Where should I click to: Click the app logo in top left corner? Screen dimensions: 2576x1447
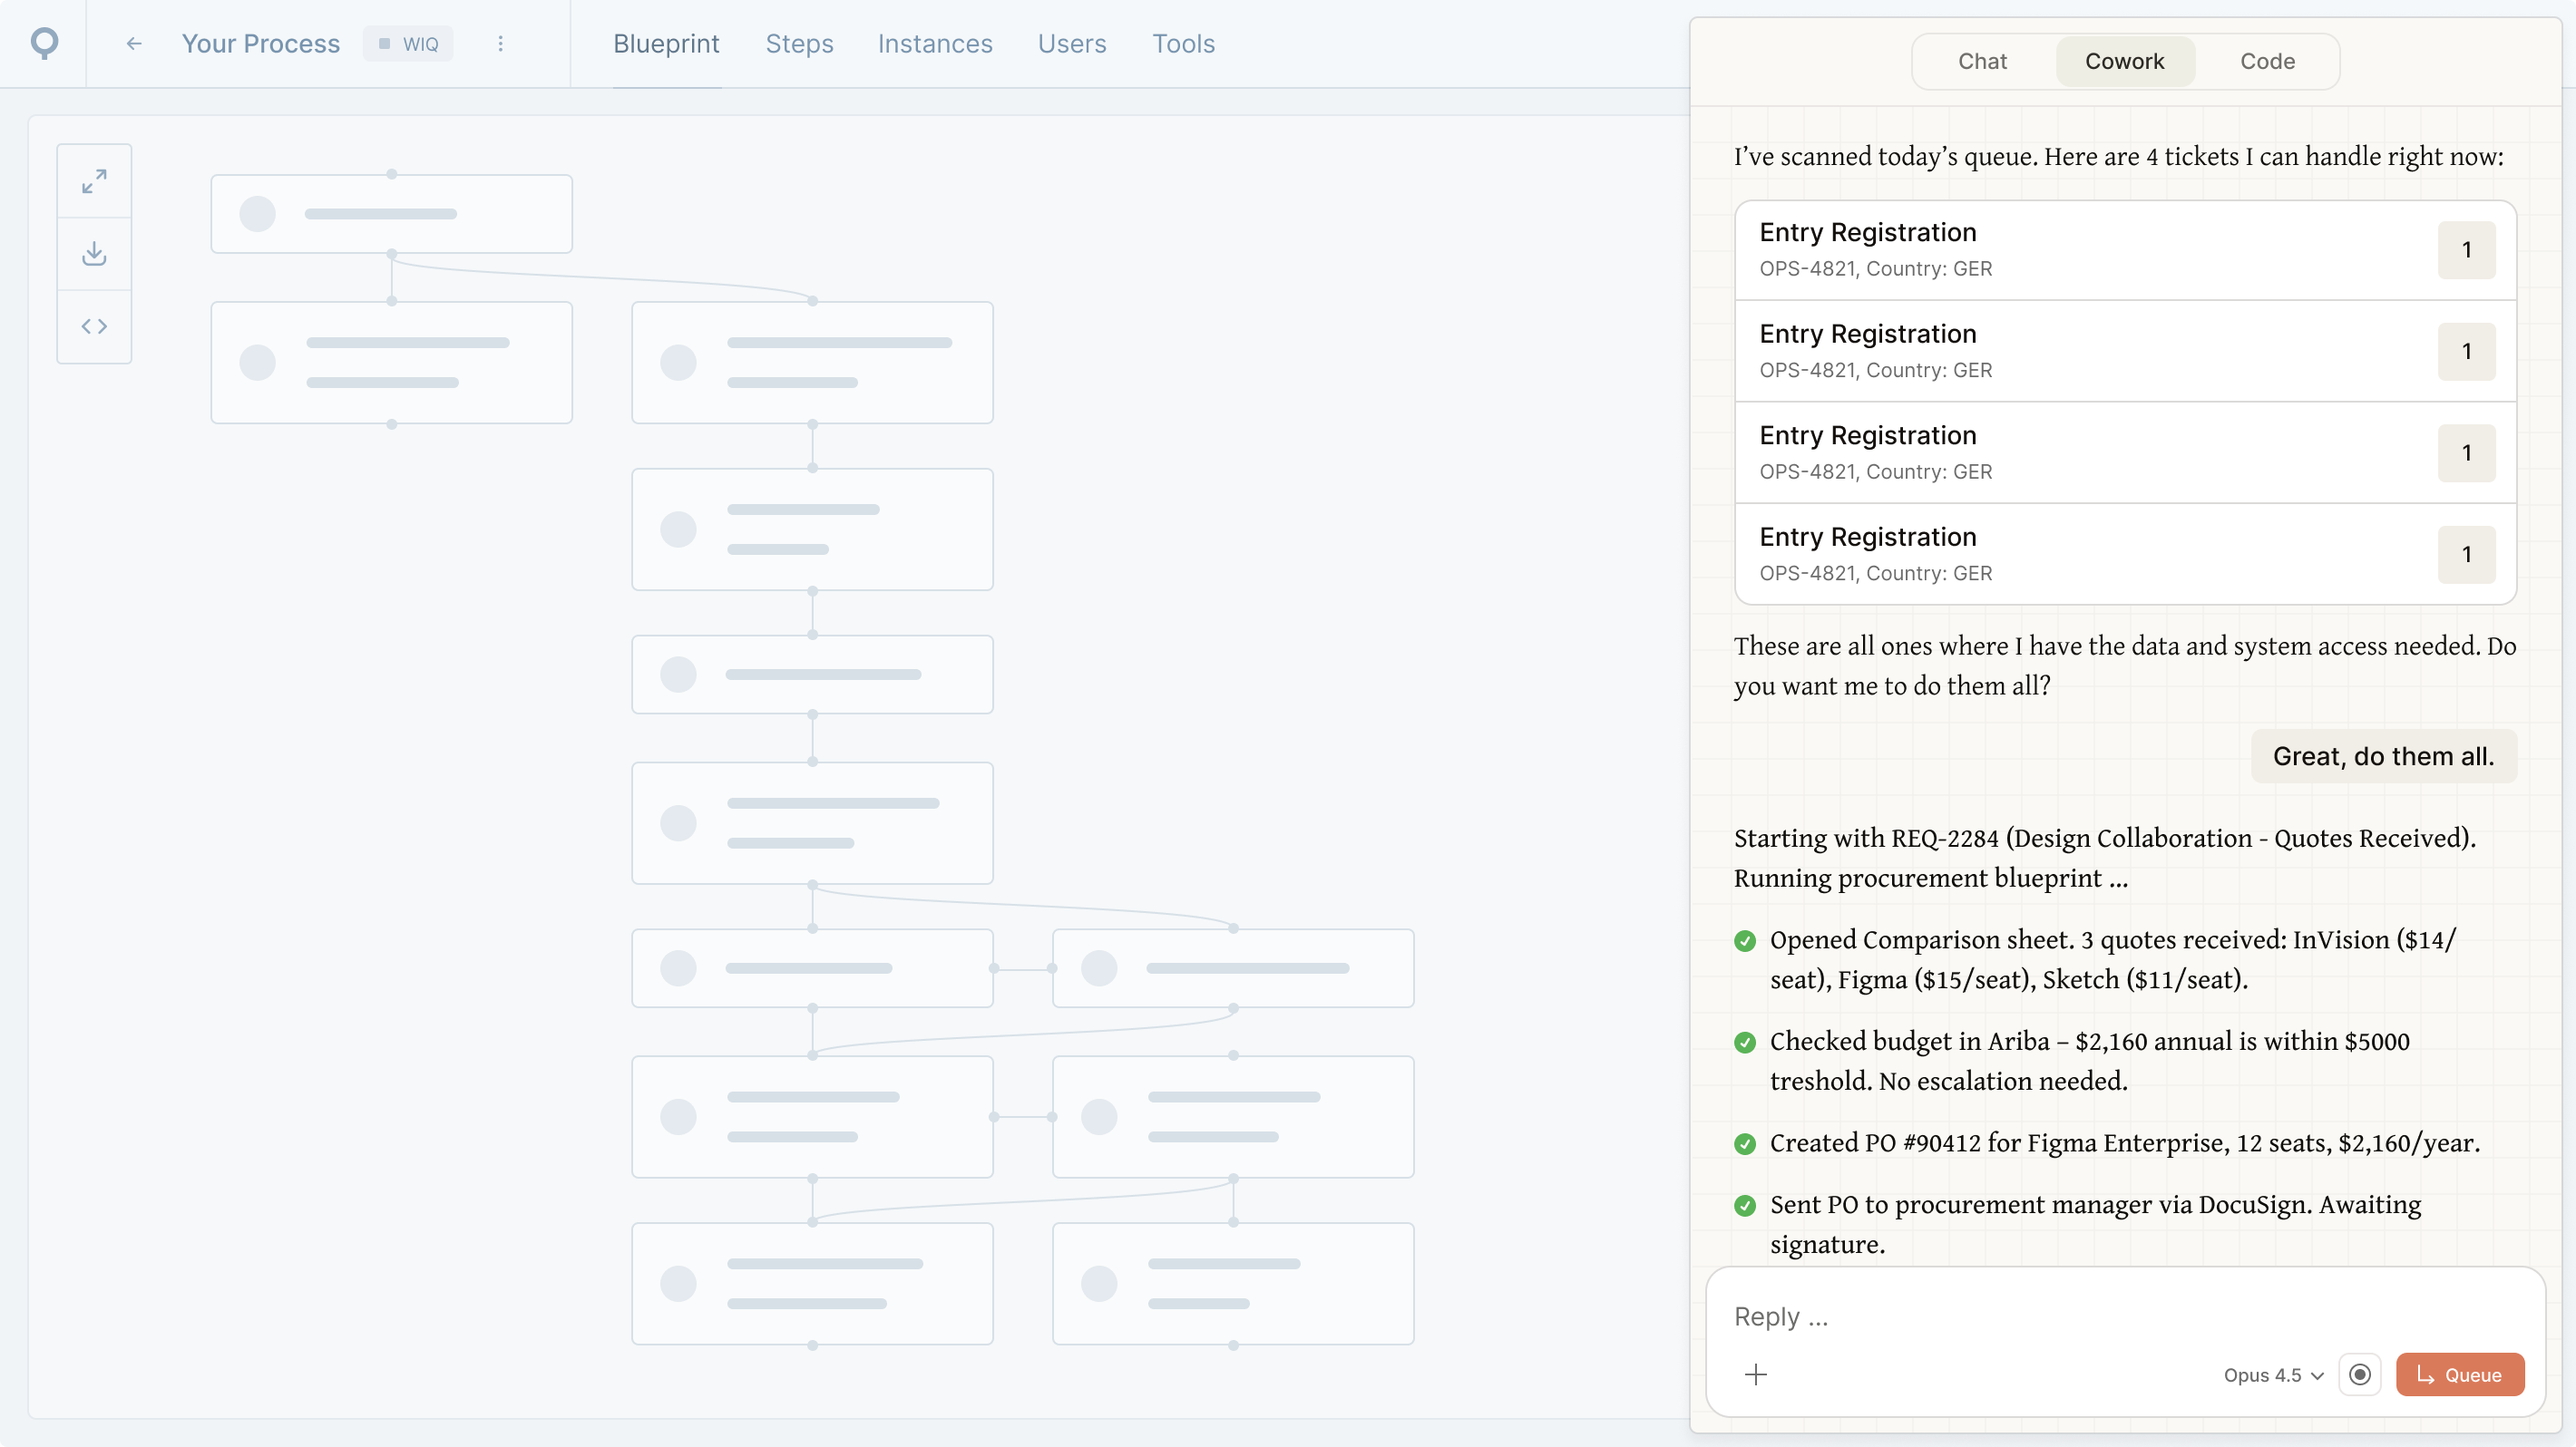44,43
